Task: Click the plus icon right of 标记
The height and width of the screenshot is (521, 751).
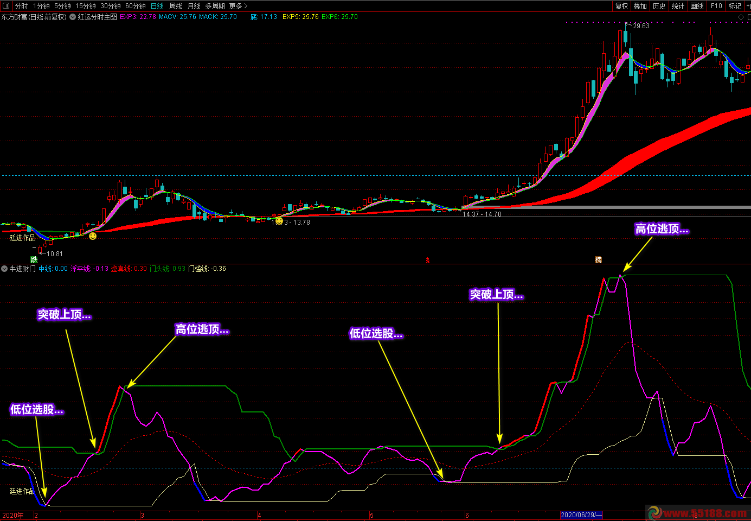Action: (x=748, y=6)
